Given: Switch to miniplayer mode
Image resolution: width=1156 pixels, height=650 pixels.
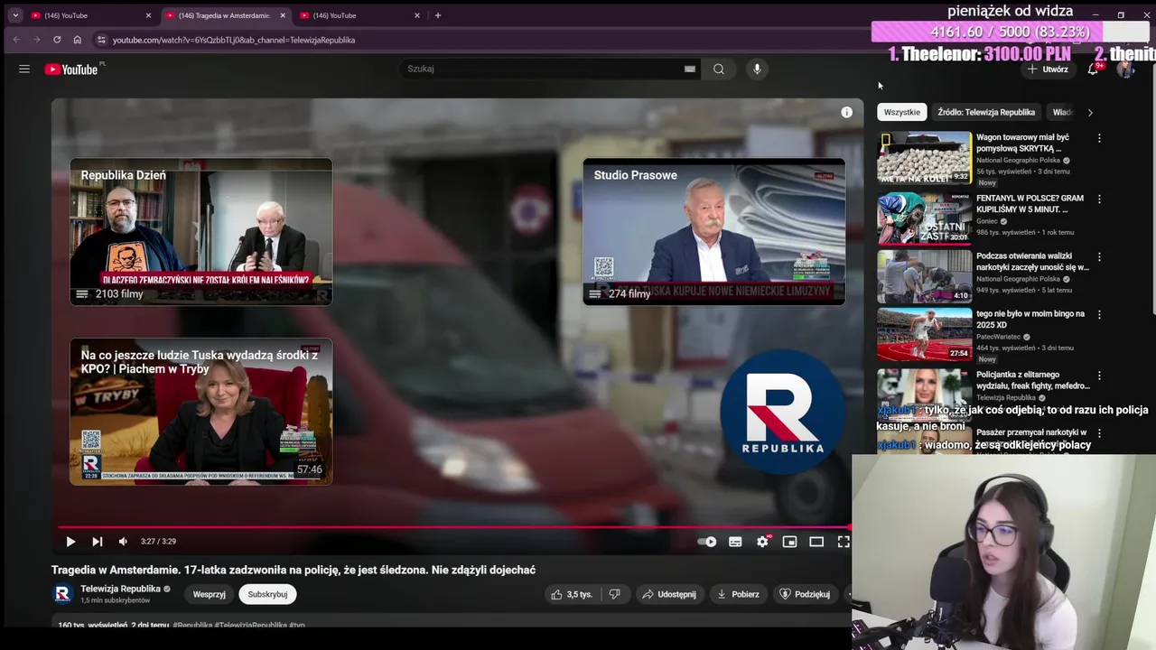Looking at the screenshot, I should point(789,542).
